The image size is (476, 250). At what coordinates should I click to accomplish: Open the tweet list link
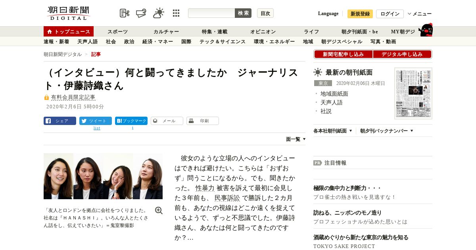coord(97,128)
